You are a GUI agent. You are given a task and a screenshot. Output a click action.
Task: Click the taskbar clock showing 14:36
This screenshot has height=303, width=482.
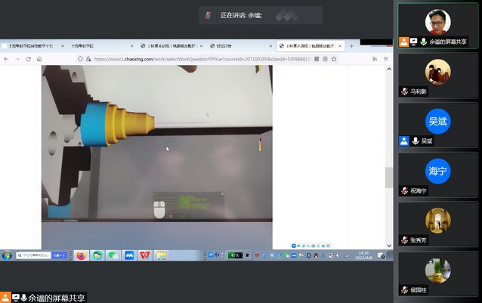363,255
